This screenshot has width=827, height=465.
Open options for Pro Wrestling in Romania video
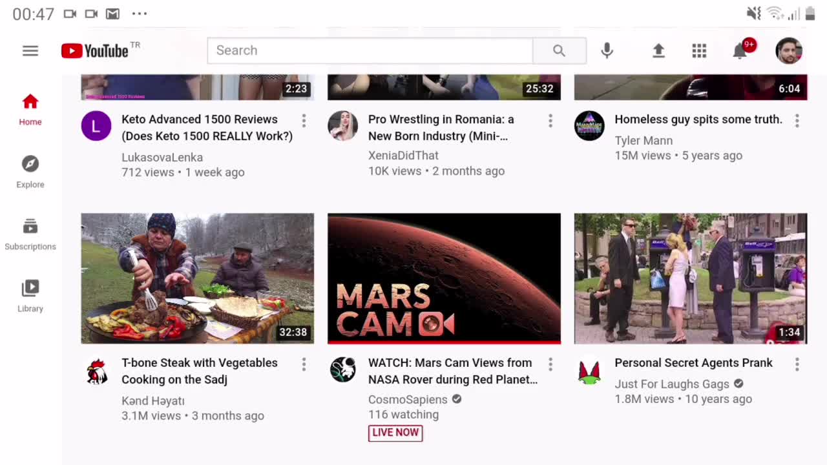[x=550, y=120]
